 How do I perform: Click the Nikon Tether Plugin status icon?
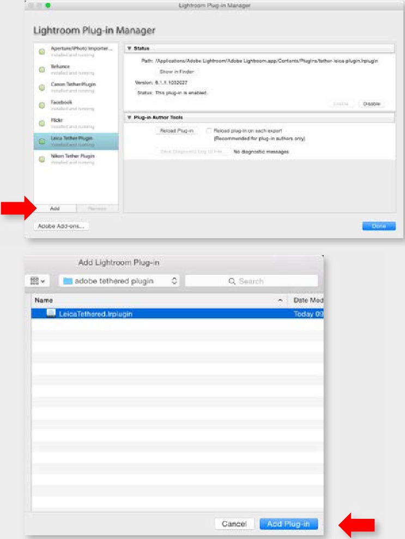click(x=41, y=159)
